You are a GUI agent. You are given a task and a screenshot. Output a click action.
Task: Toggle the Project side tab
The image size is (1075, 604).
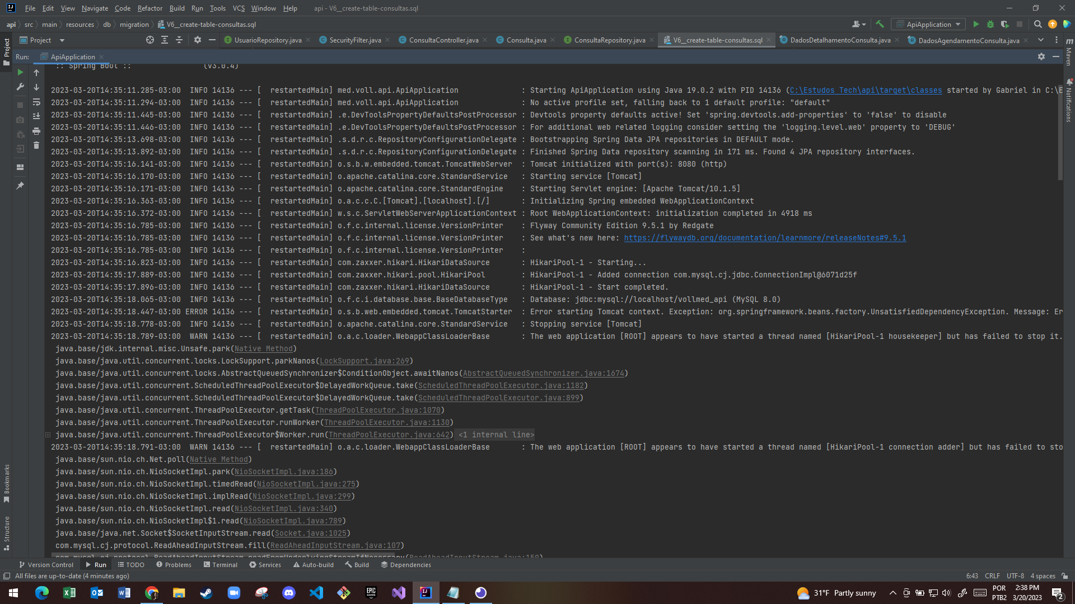[7, 51]
